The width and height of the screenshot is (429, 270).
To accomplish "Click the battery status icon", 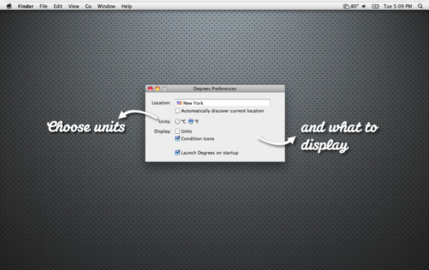I will coord(375,6).
